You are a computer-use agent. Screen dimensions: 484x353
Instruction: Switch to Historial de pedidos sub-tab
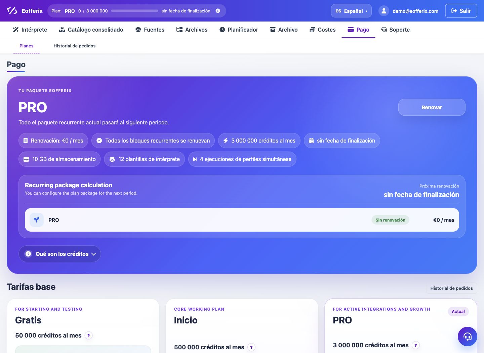pyautogui.click(x=75, y=46)
